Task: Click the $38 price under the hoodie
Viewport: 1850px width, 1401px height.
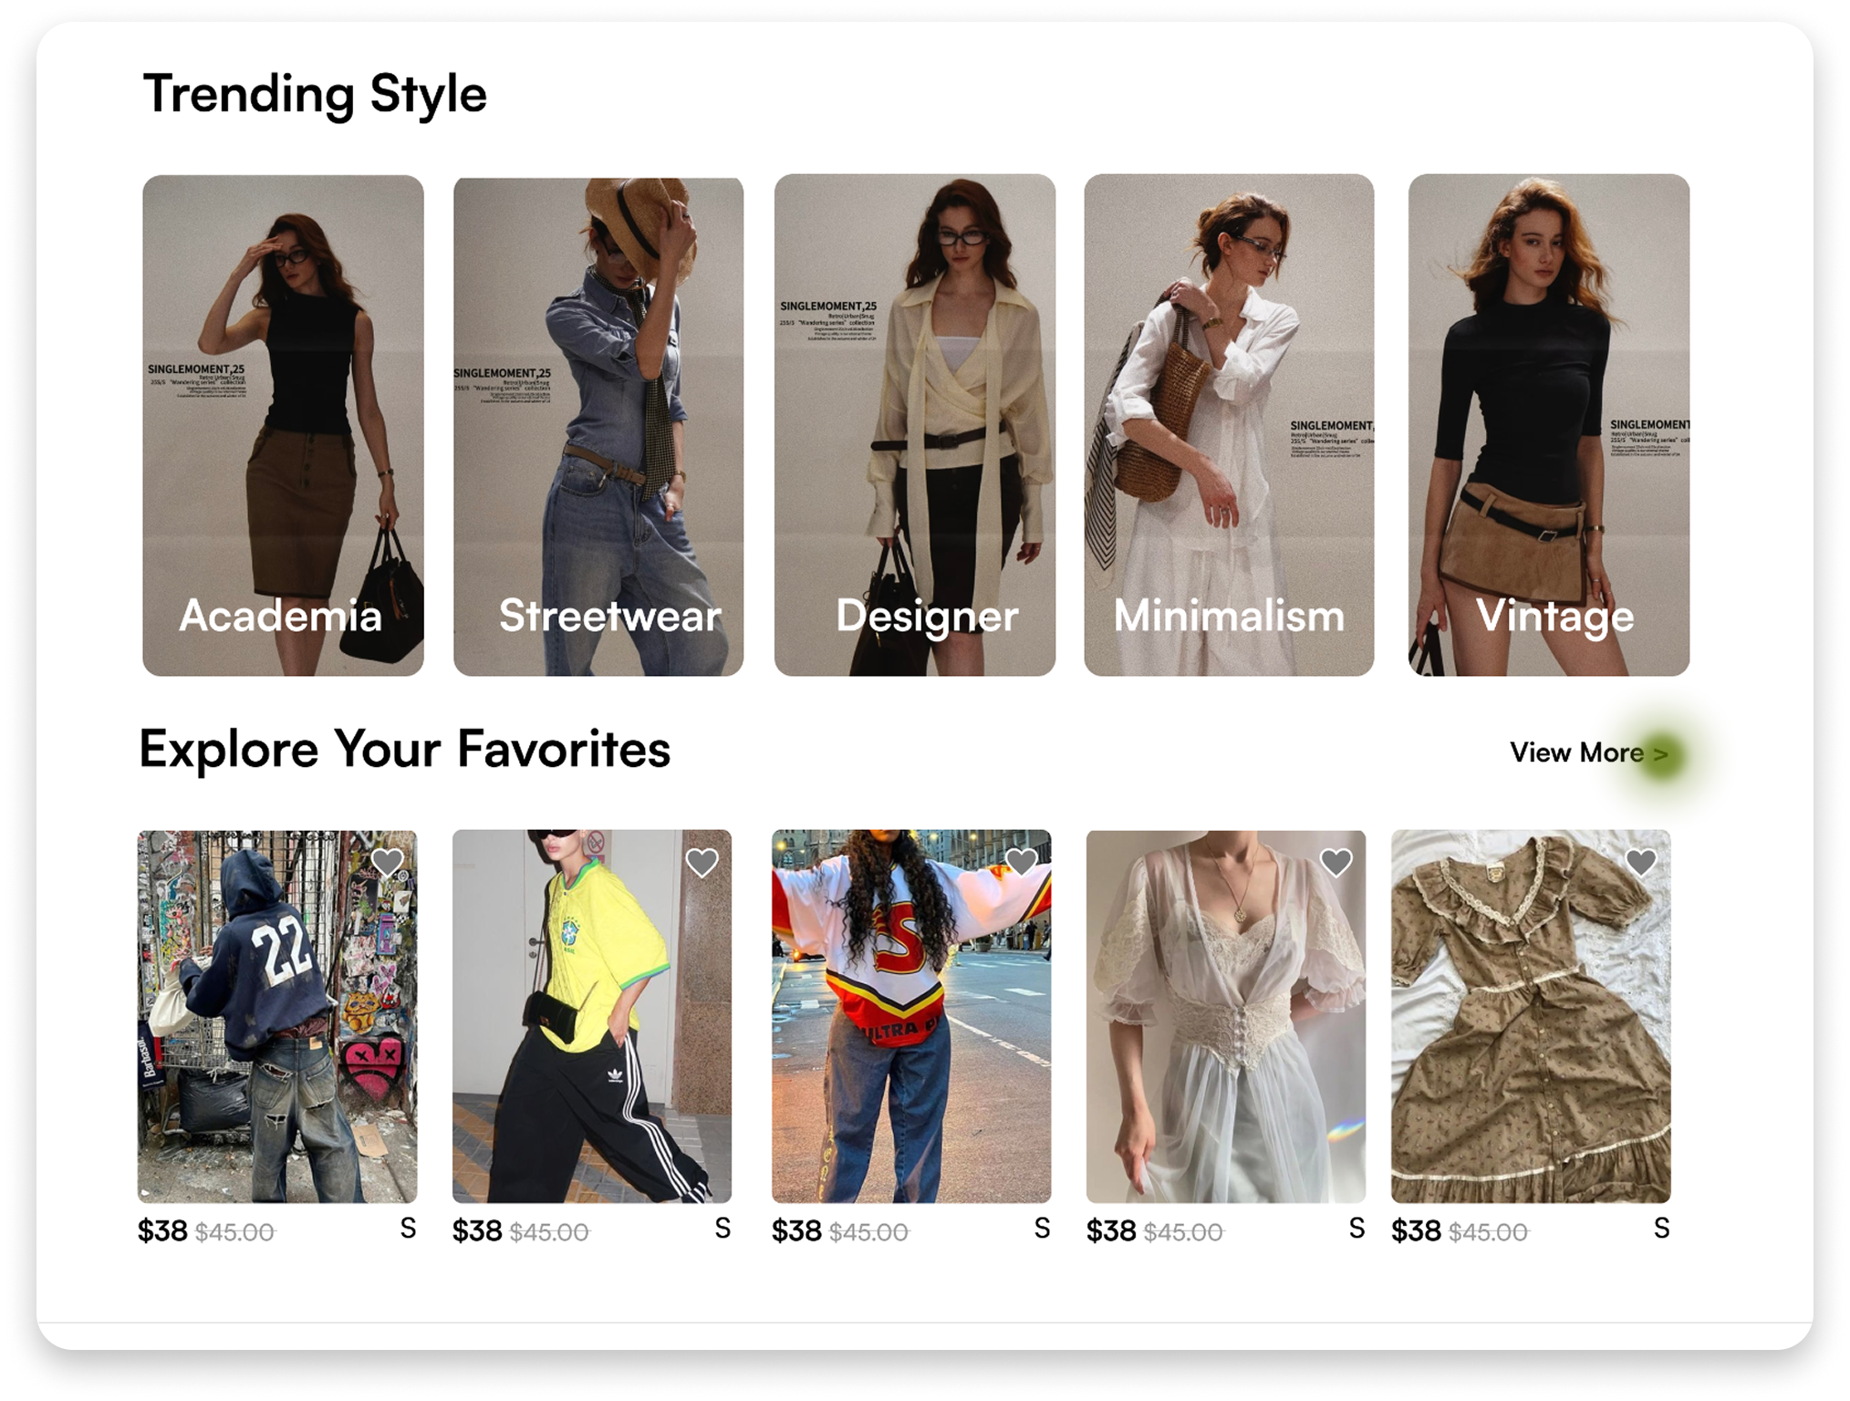Action: pos(162,1231)
